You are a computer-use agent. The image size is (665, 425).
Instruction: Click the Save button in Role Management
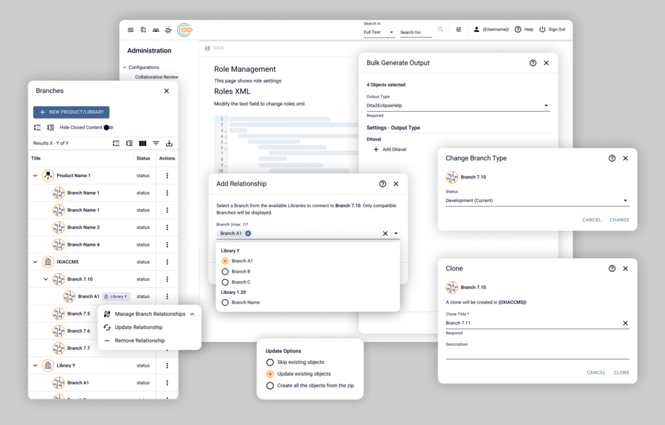coord(214,48)
